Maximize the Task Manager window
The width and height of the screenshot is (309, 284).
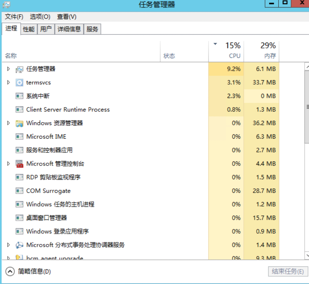click(x=285, y=4)
